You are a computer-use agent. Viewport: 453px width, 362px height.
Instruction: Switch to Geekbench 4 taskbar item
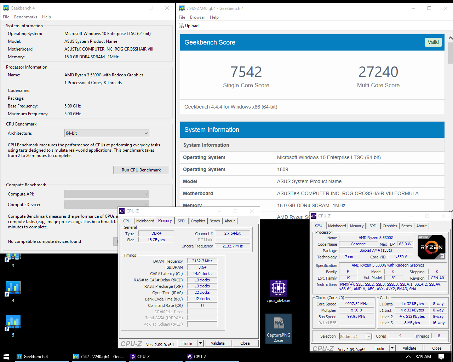coord(41,356)
